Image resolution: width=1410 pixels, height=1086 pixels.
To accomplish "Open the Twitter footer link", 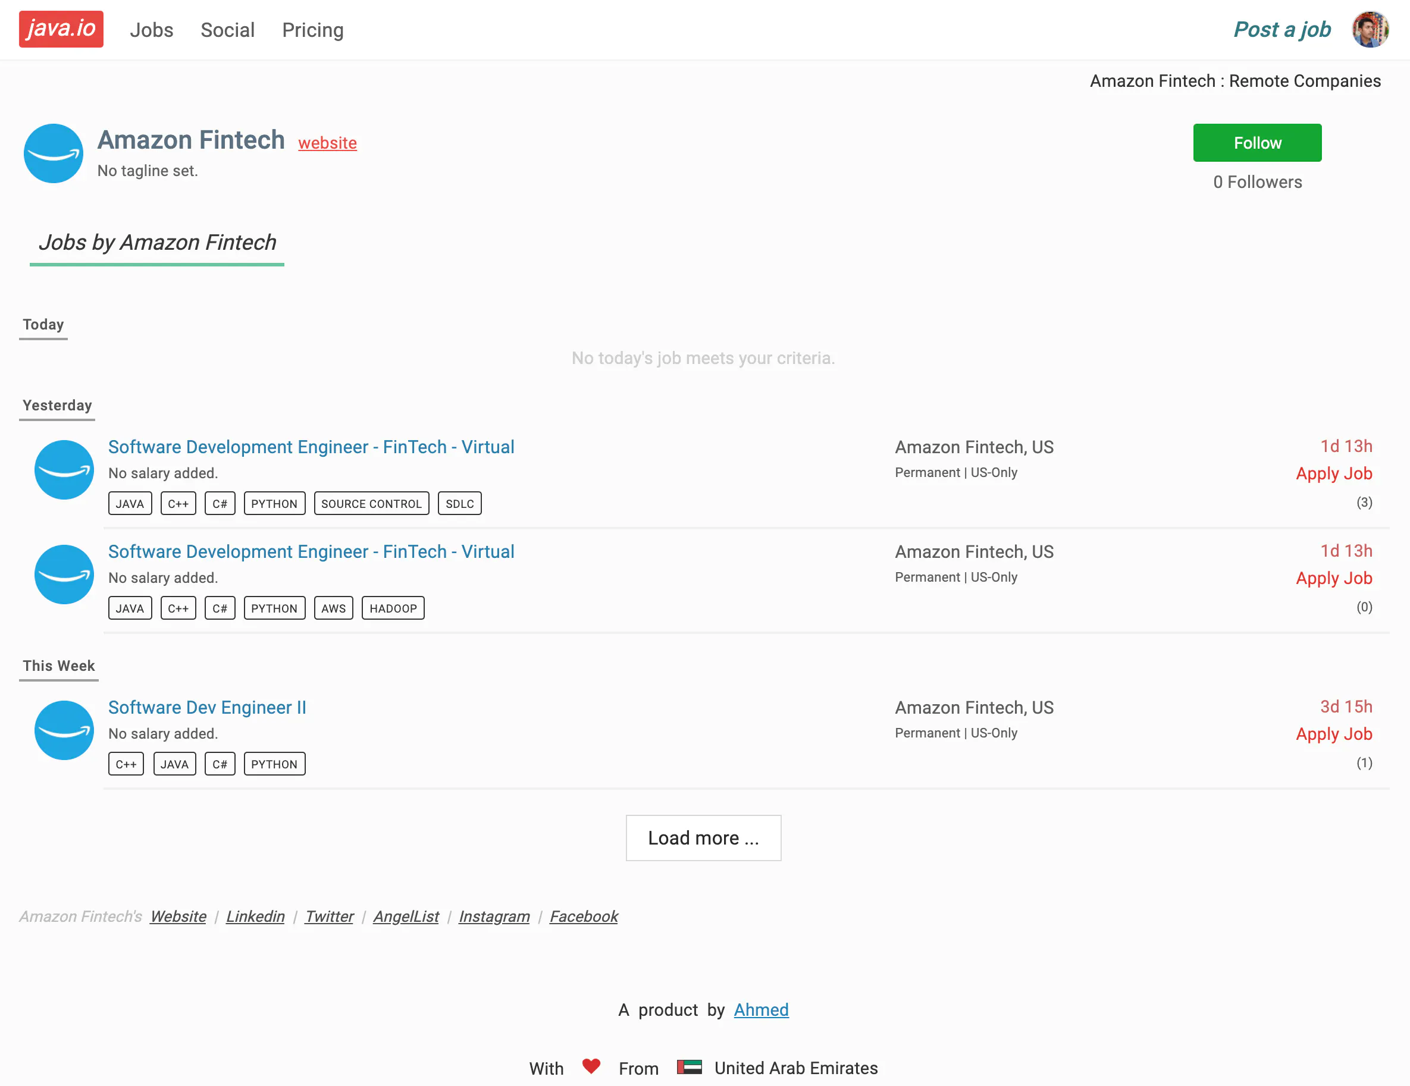I will [329, 916].
